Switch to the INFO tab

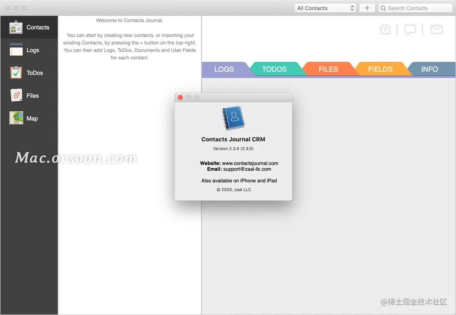(429, 69)
